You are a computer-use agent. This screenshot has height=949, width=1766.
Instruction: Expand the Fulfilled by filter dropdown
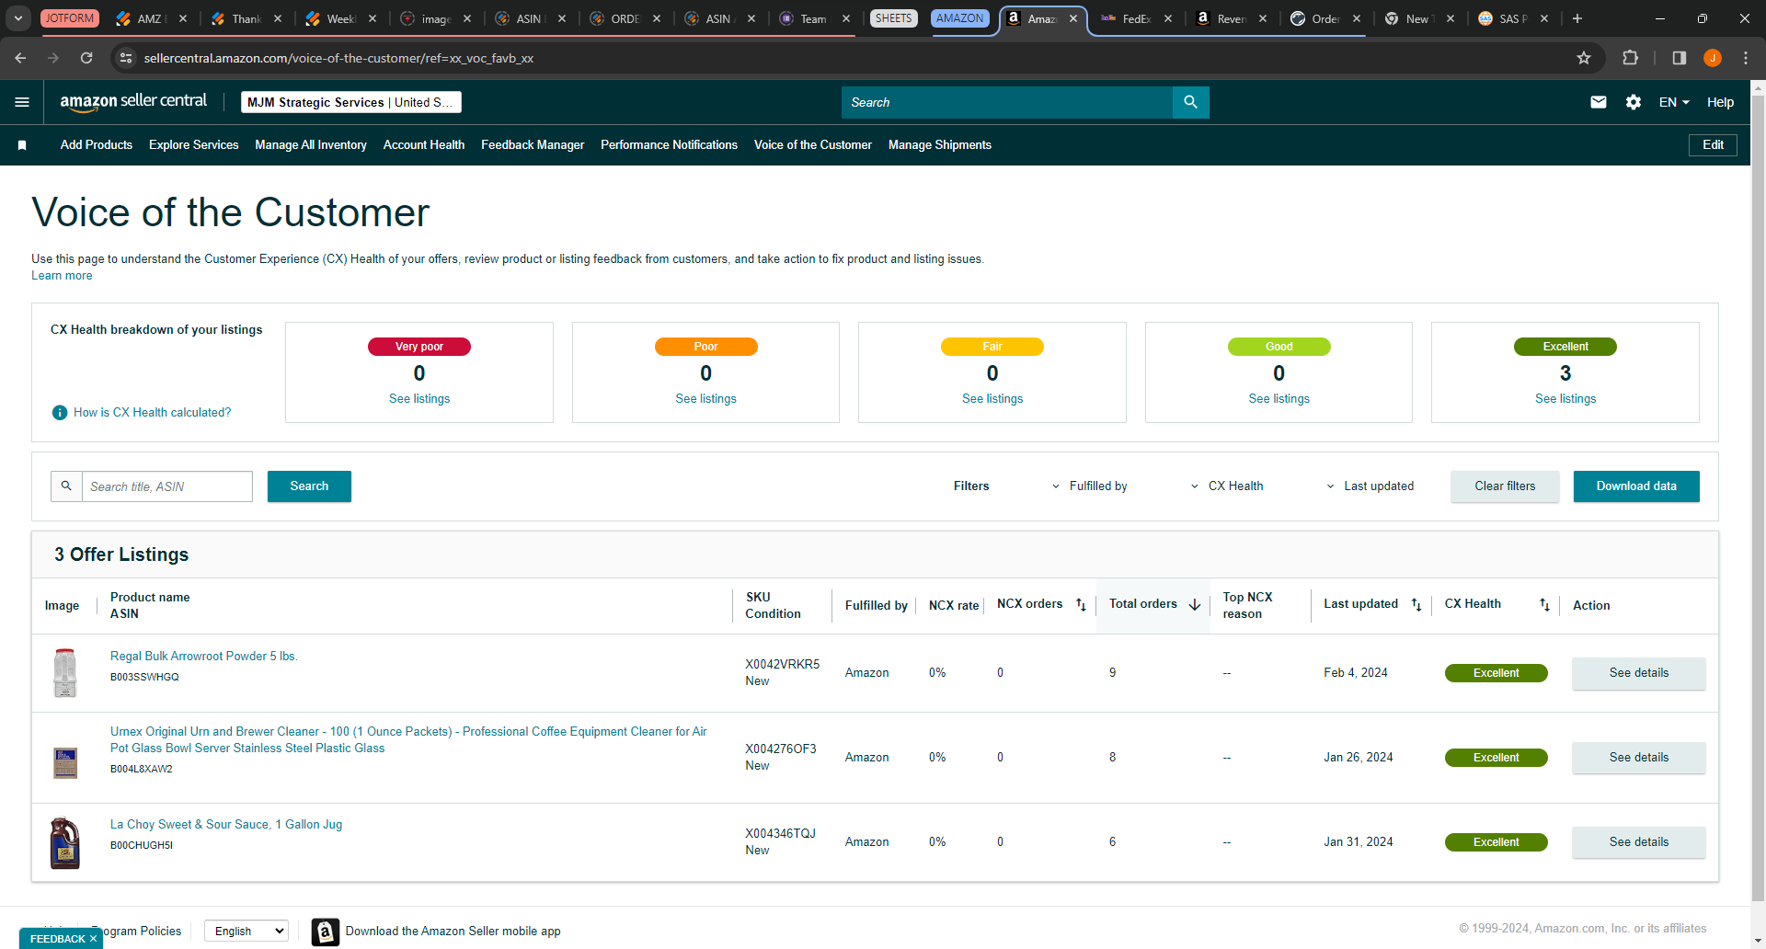click(1090, 486)
